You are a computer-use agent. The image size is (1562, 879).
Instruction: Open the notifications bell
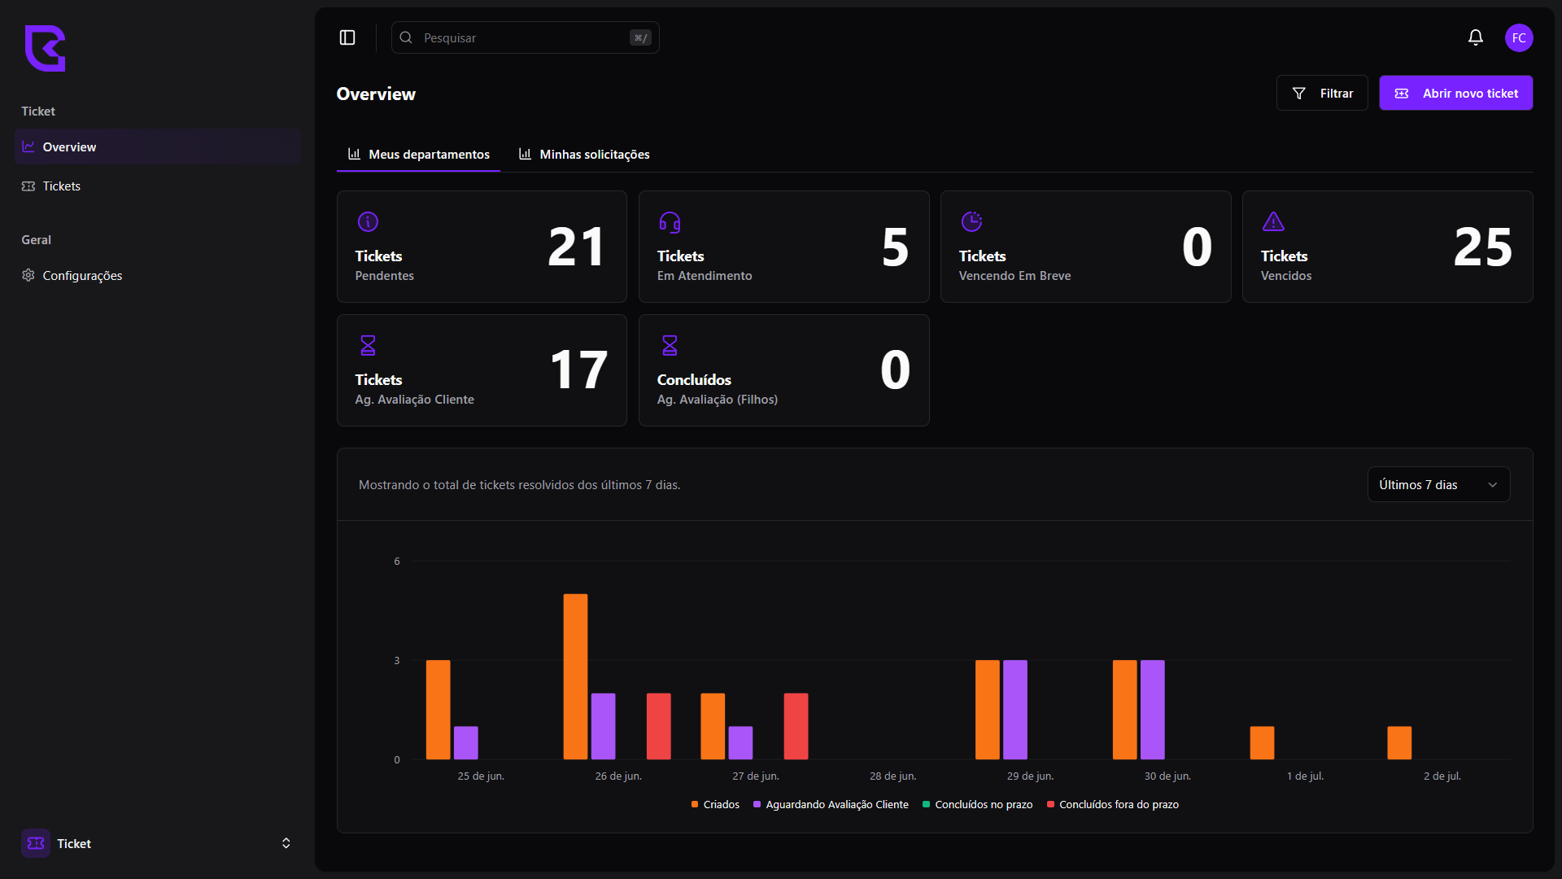click(x=1475, y=37)
